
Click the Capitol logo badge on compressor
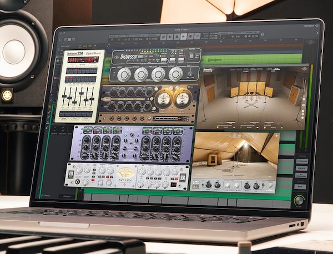106,99
